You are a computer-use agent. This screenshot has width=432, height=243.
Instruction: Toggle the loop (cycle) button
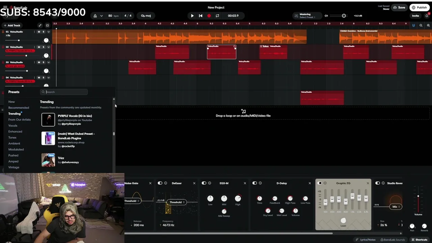(217, 16)
